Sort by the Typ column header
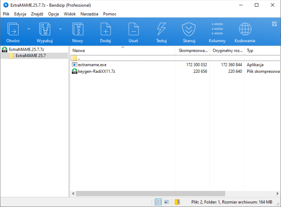The height and width of the screenshot is (207, 281). click(263, 50)
